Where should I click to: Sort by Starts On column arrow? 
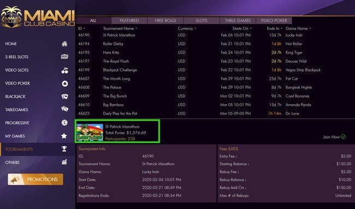251,28
